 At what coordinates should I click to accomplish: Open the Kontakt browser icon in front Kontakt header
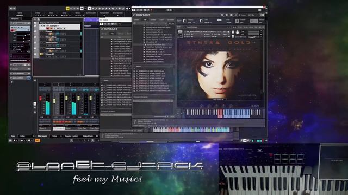click(222, 15)
